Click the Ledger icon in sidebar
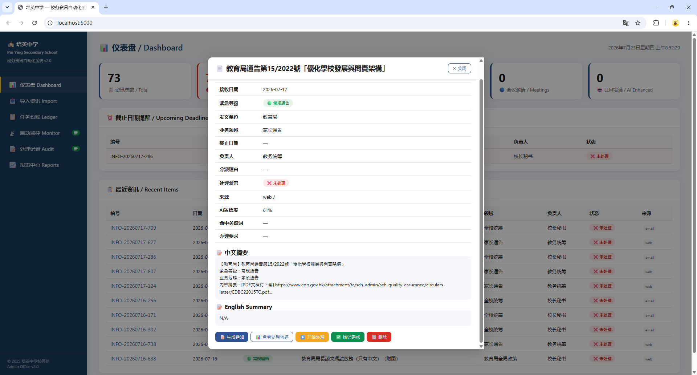Image resolution: width=697 pixels, height=375 pixels. [13, 117]
